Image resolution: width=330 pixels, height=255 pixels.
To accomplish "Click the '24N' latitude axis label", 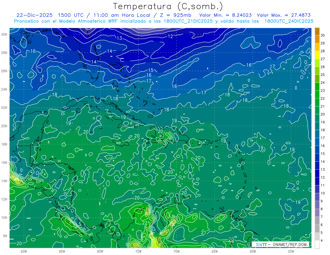I will pyautogui.click(x=4, y=89).
